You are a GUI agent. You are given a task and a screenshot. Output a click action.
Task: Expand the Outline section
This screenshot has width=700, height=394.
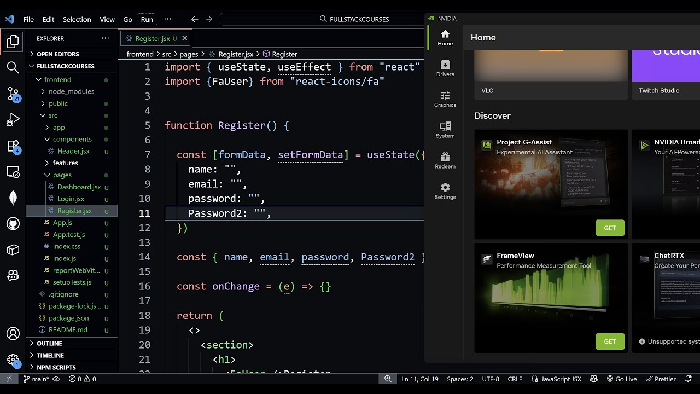coord(72,343)
